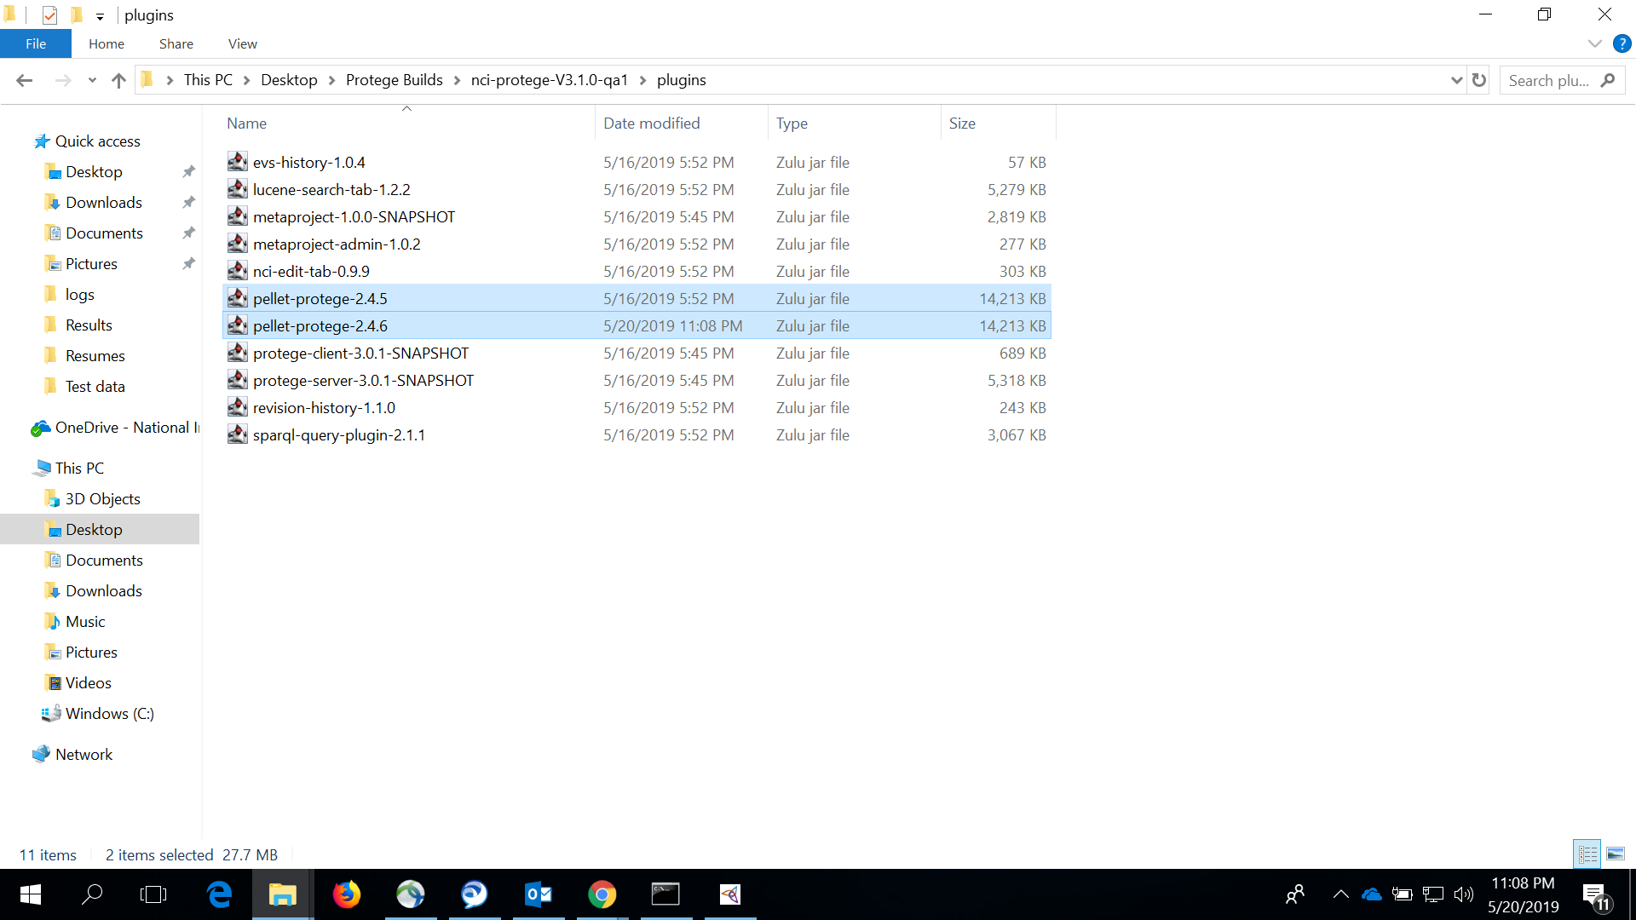Click the Refresh button in address bar
This screenshot has height=920, width=1636.
pyautogui.click(x=1479, y=80)
